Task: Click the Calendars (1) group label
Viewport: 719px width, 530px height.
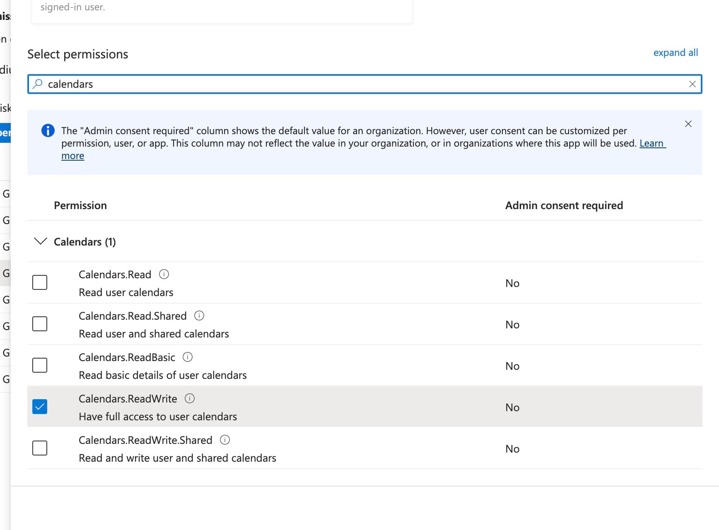Action: click(85, 242)
